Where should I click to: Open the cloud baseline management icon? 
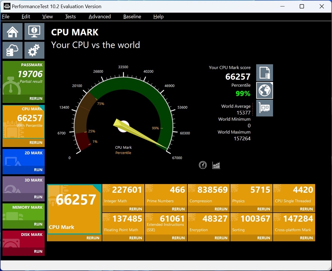[x=13, y=50]
